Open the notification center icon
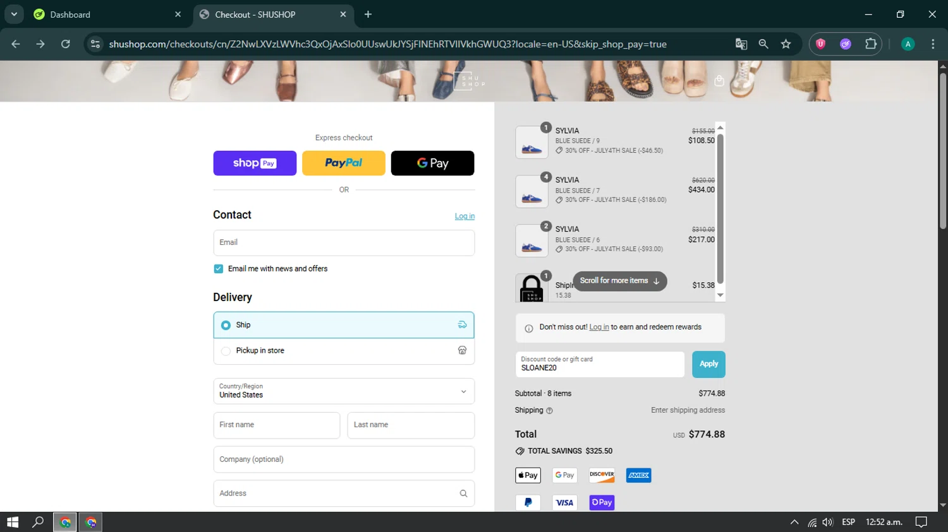948x532 pixels. (x=921, y=522)
